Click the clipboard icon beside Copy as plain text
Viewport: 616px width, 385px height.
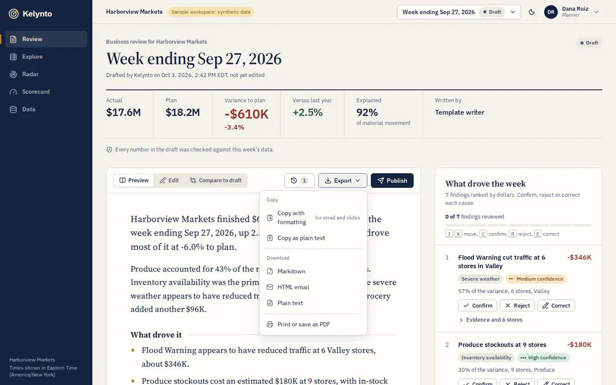tap(270, 238)
